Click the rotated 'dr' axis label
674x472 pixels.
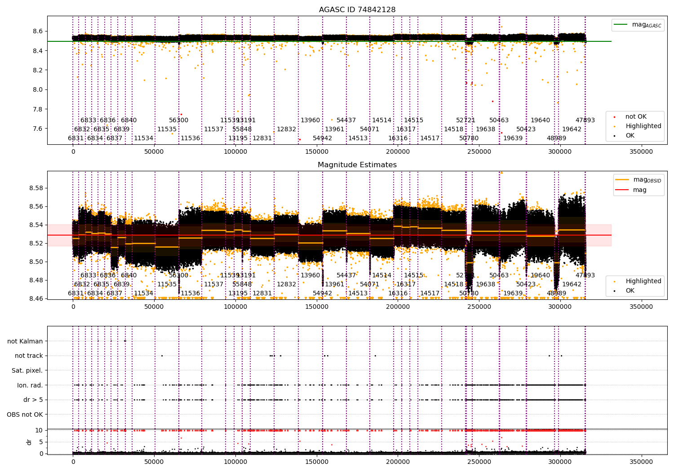click(x=29, y=442)
